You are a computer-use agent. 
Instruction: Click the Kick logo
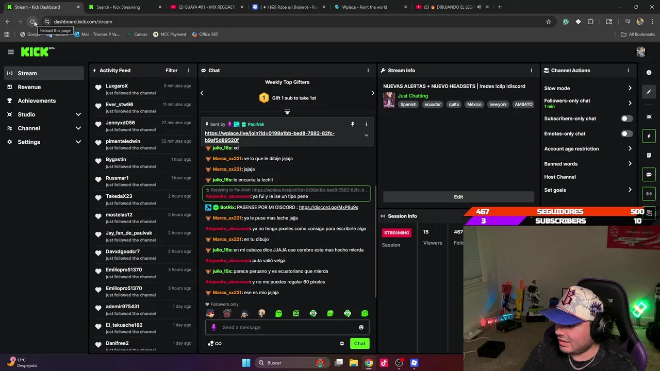(37, 52)
